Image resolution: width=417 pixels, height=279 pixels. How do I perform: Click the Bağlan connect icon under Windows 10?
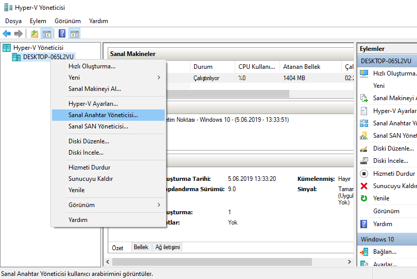click(364, 252)
